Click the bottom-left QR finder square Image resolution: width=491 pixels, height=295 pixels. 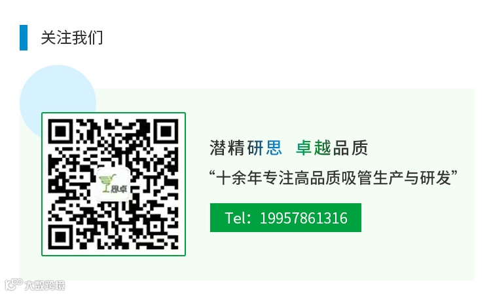pyautogui.click(x=61, y=237)
